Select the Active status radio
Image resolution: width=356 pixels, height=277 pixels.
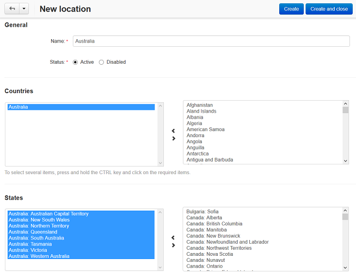(x=75, y=62)
